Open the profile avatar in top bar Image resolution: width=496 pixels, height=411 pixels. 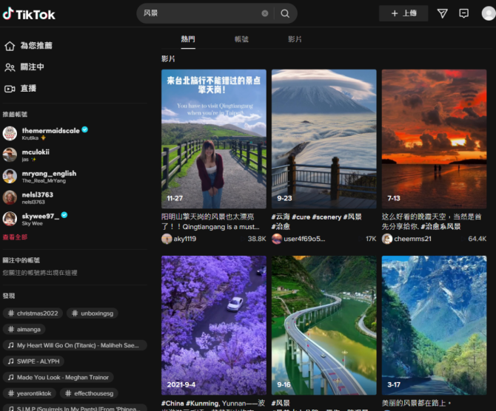tap(489, 13)
